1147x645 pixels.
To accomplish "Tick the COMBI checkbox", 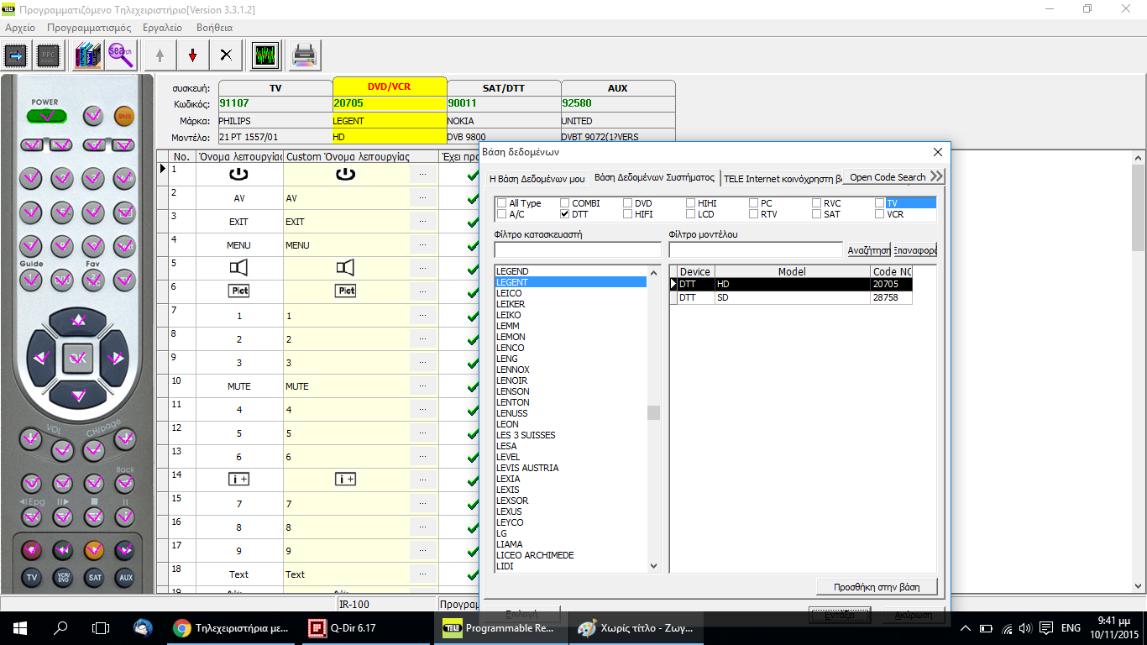I will click(565, 203).
